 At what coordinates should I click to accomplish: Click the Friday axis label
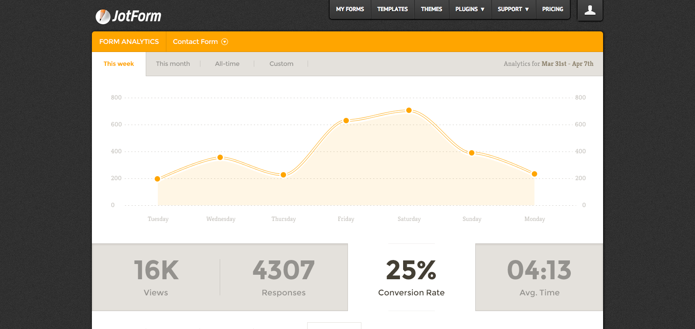[x=346, y=219]
